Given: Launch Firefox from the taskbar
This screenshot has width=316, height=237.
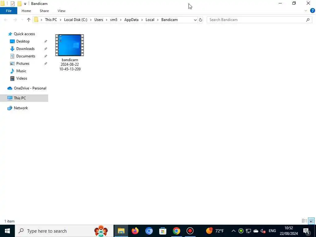Looking at the screenshot, I should [135, 231].
